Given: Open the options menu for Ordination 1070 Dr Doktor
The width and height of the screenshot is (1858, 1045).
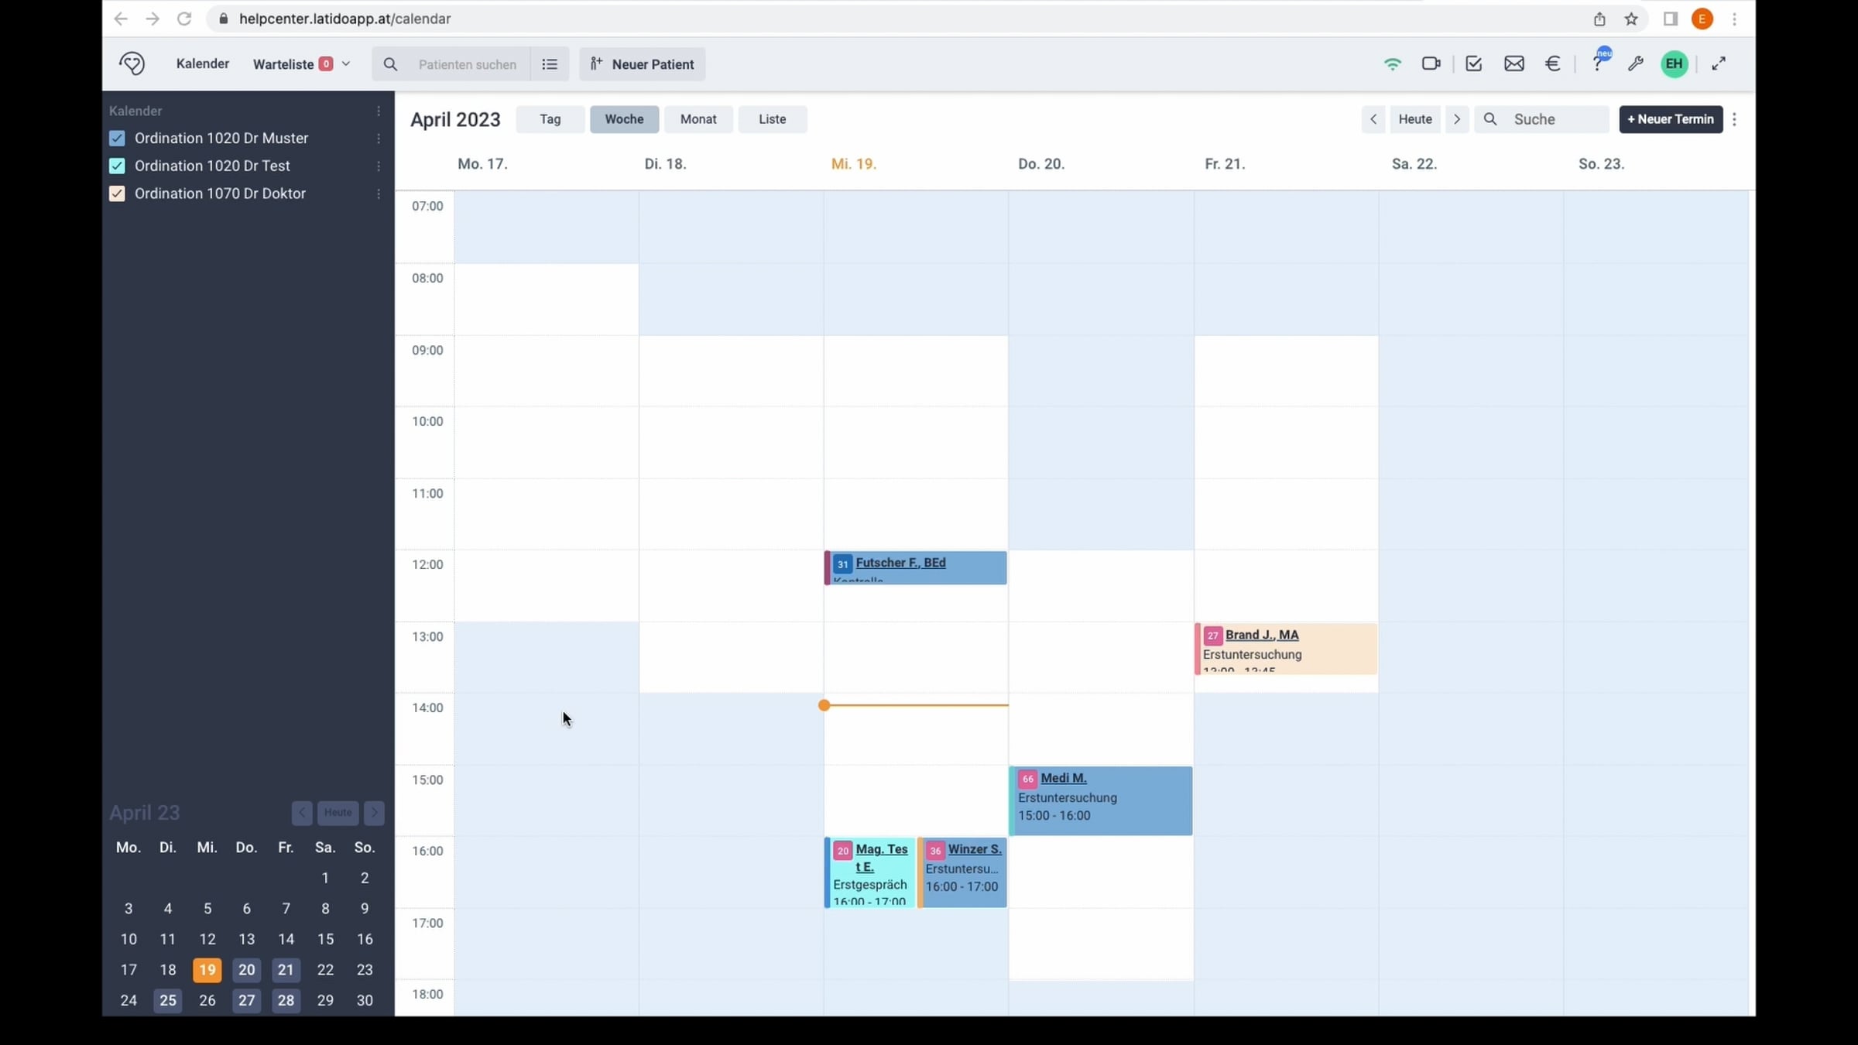Looking at the screenshot, I should 379,194.
